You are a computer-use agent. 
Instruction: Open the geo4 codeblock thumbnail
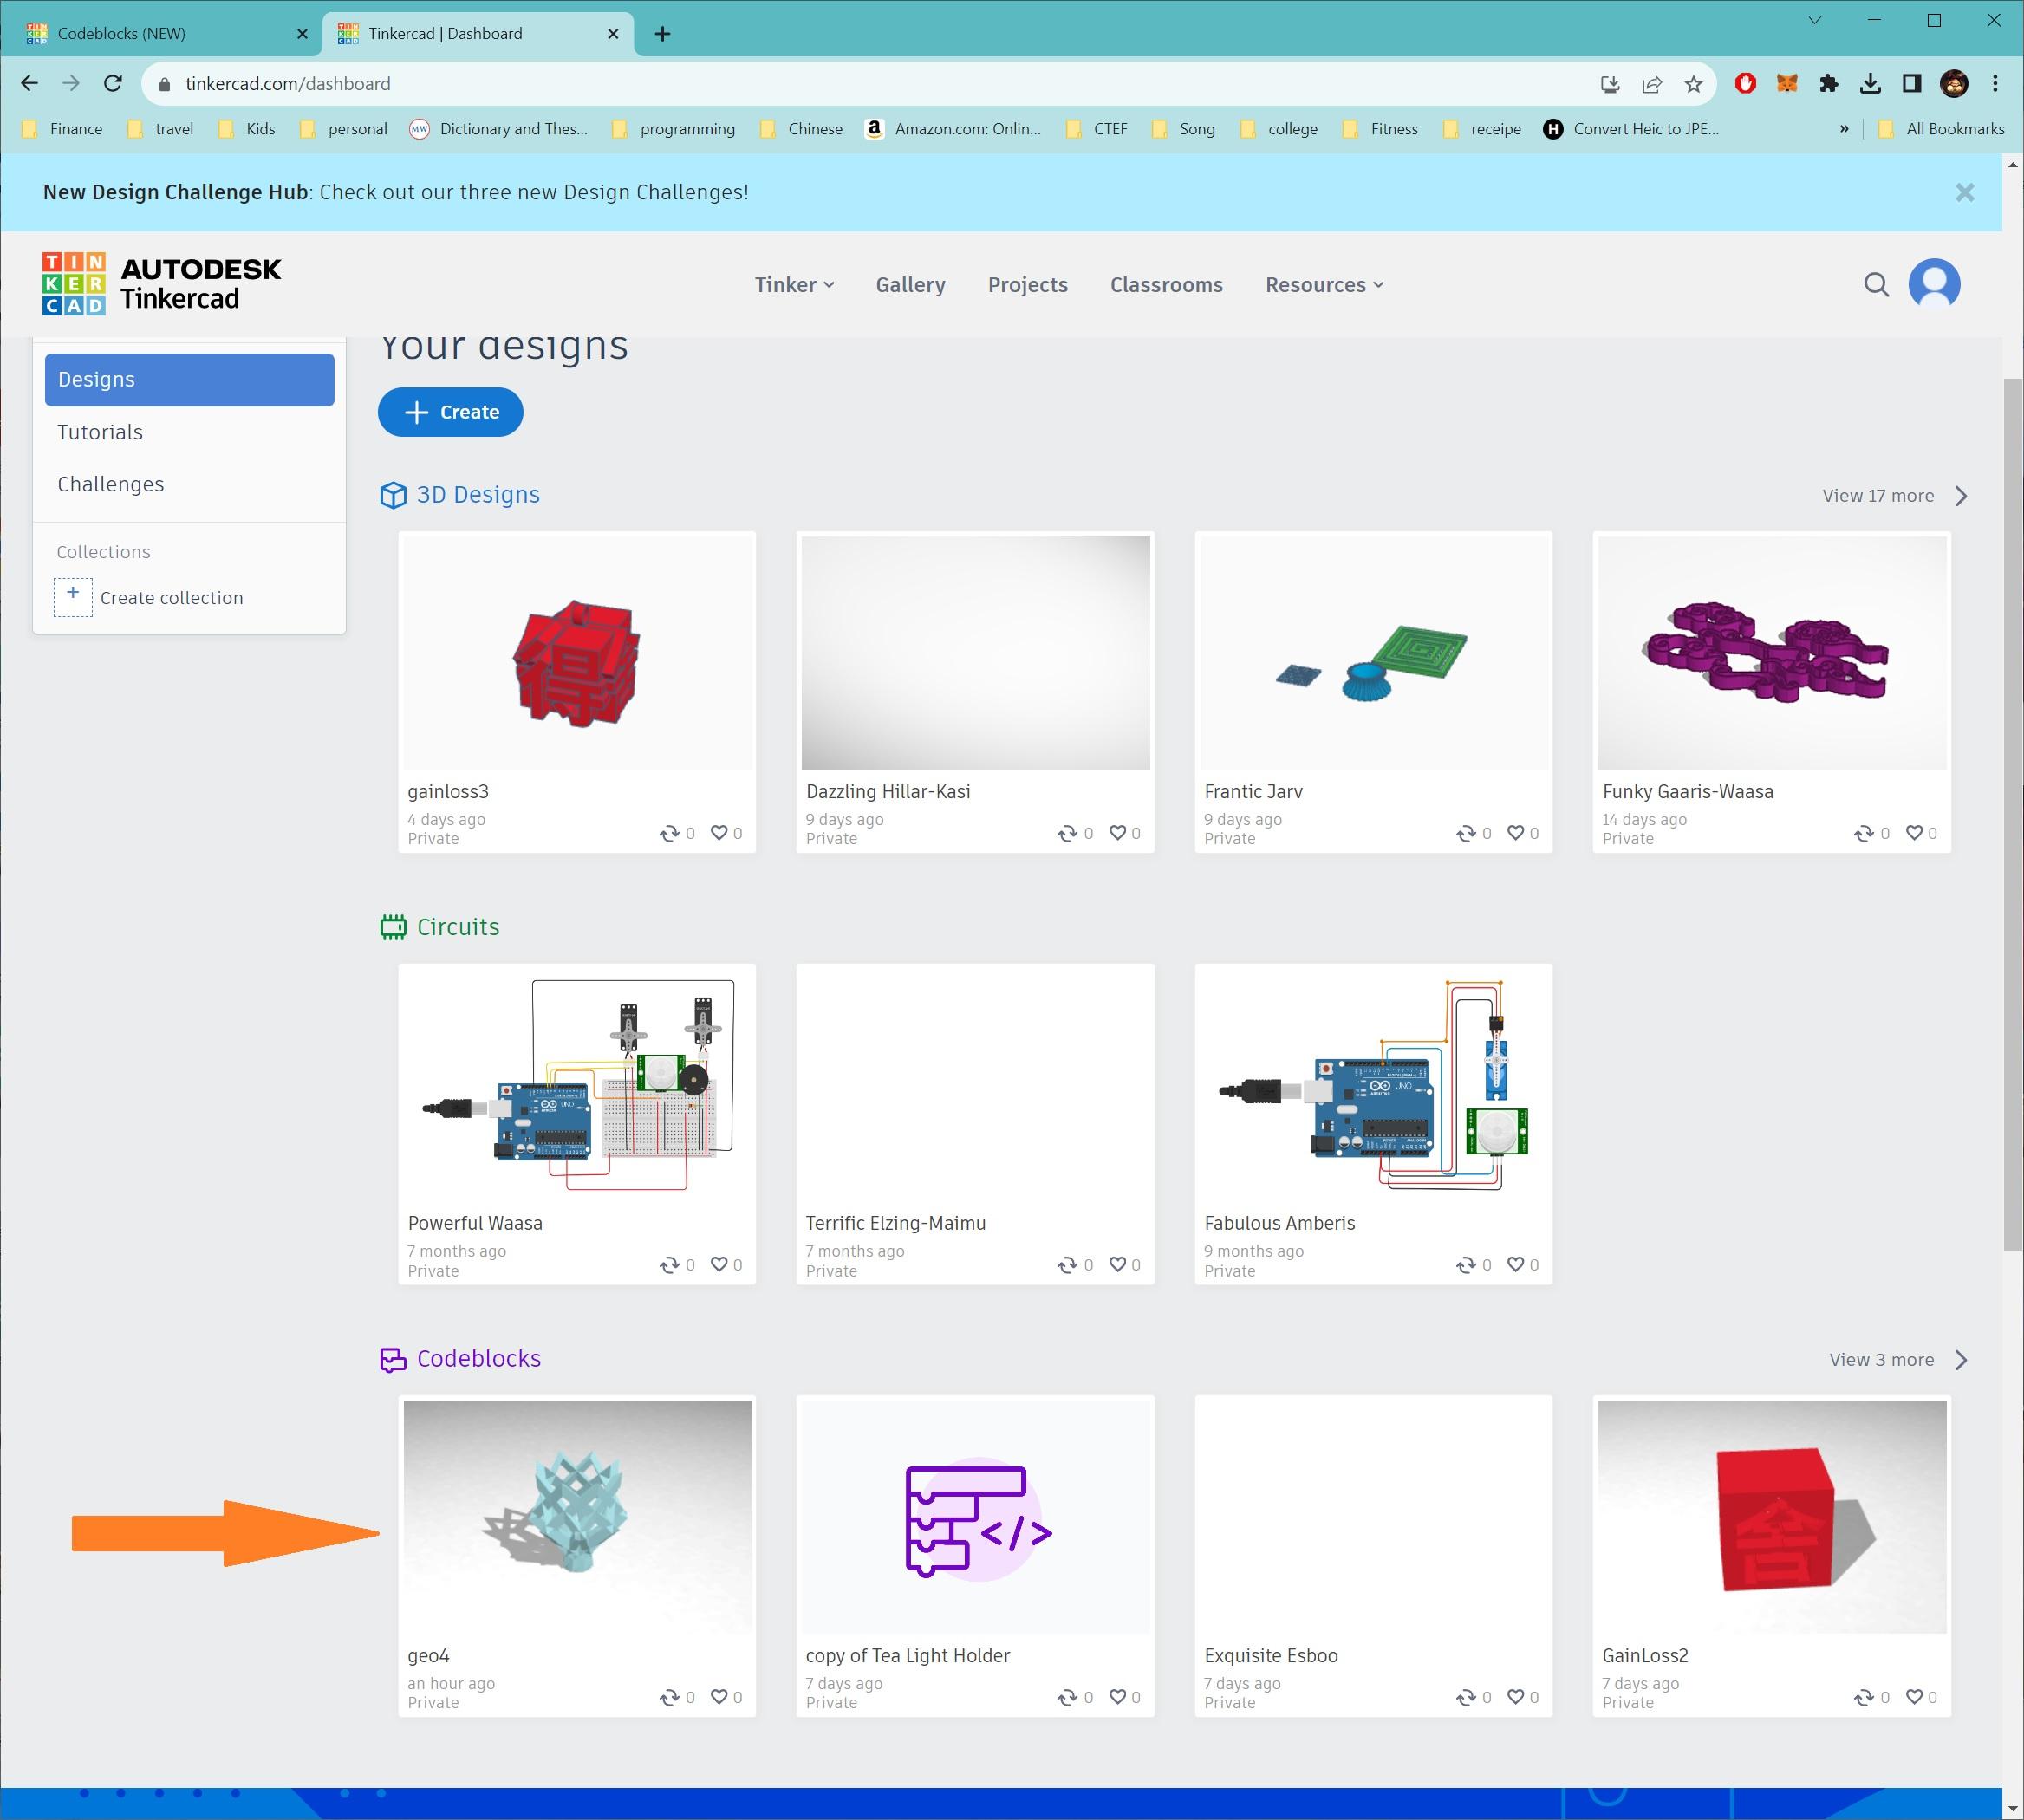coord(577,1516)
